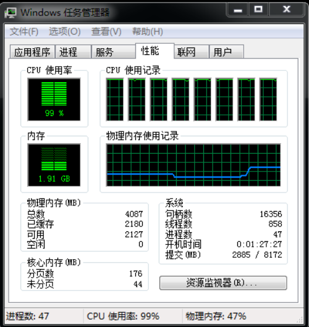Open the 帮助(H) menu

[148, 31]
